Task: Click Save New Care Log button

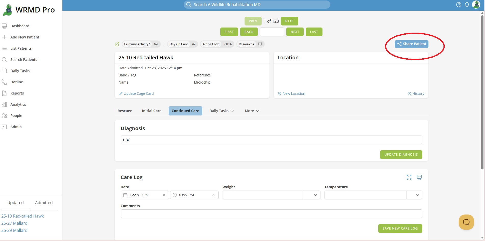Action: pyautogui.click(x=400, y=229)
